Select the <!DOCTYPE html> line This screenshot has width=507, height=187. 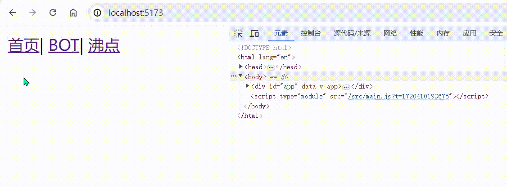(264, 48)
